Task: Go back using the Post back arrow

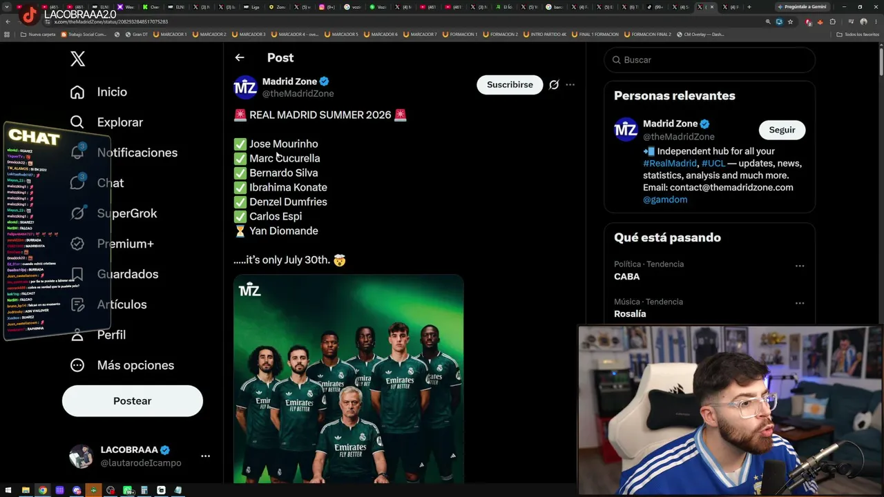Action: tap(240, 58)
